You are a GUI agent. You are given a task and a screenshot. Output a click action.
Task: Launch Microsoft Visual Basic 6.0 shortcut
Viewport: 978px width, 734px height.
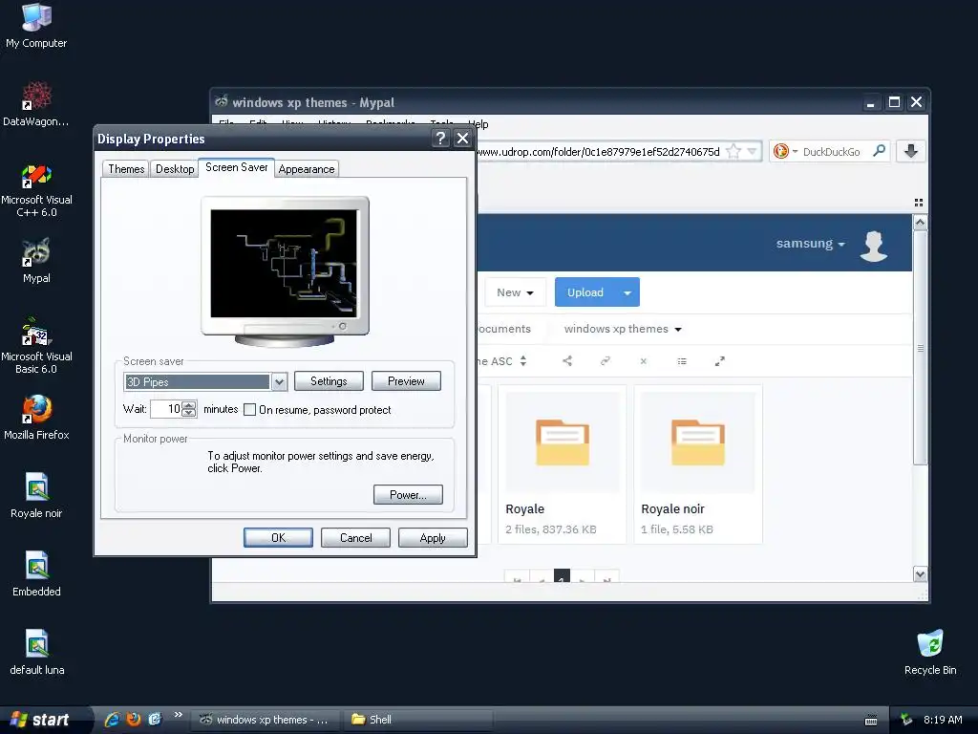coord(36,346)
